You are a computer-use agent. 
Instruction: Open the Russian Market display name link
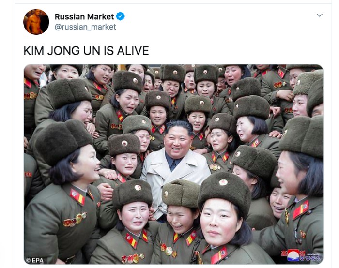click(84, 16)
